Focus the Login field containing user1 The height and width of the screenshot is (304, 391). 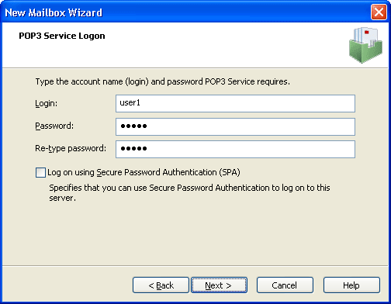(x=235, y=103)
